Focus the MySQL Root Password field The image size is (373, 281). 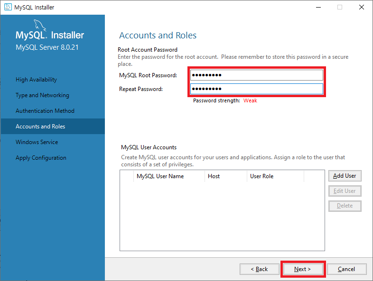pos(256,75)
